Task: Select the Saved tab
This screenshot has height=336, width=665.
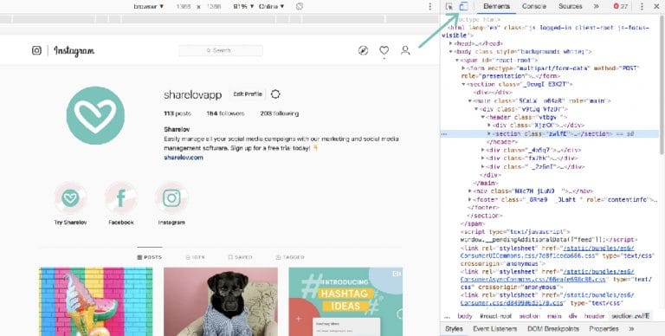Action: (240, 257)
